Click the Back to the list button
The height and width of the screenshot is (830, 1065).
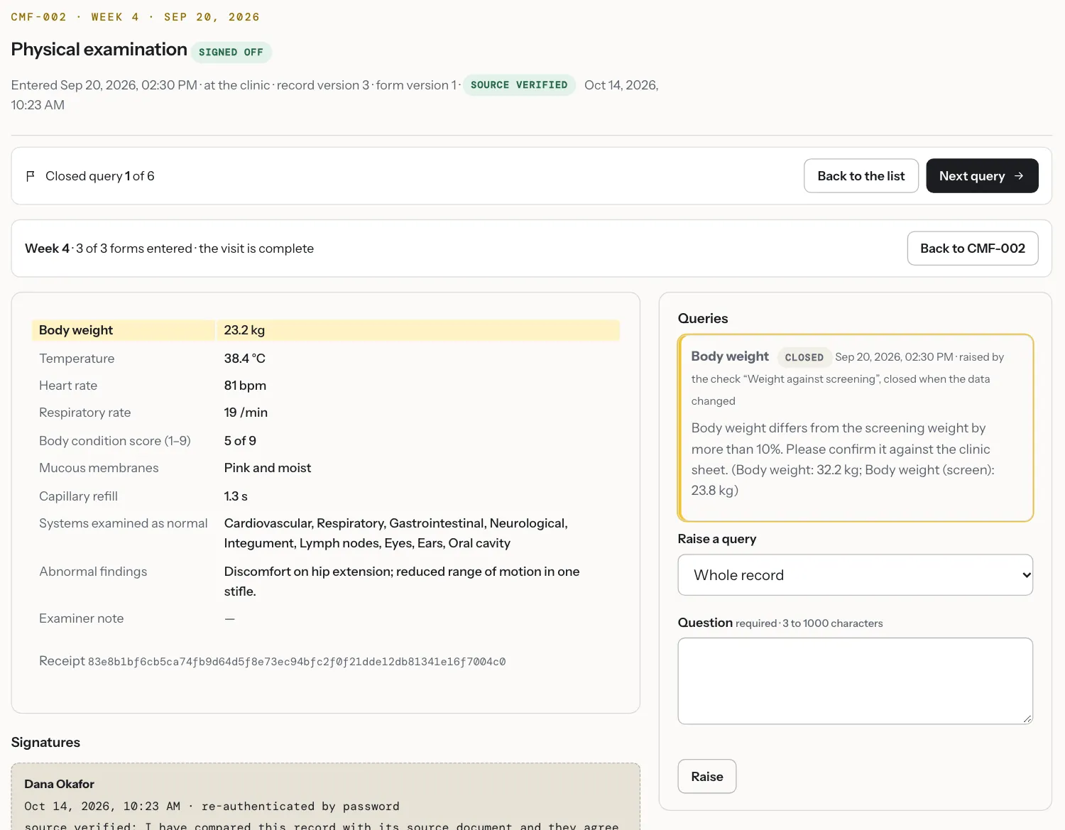click(x=861, y=176)
